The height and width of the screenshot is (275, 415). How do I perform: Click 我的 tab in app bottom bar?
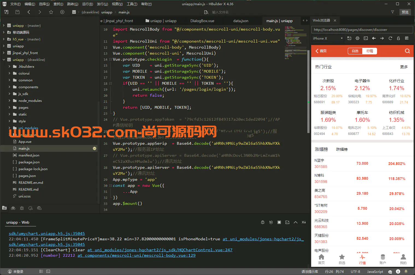[403, 259]
